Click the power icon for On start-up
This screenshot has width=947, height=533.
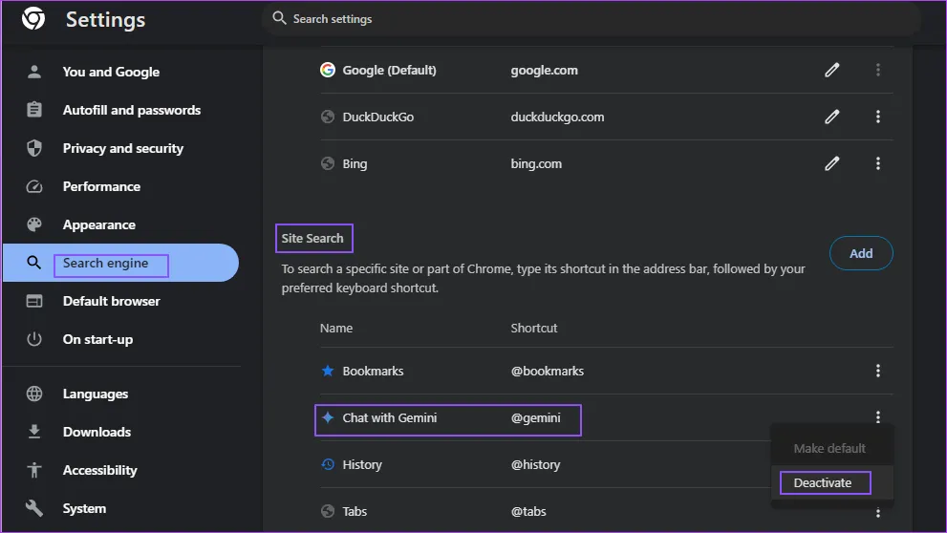tap(34, 339)
